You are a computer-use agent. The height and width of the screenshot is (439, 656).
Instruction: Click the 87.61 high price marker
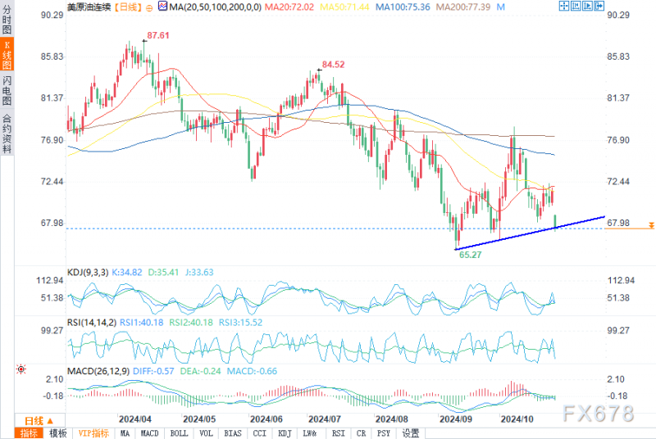coord(157,35)
